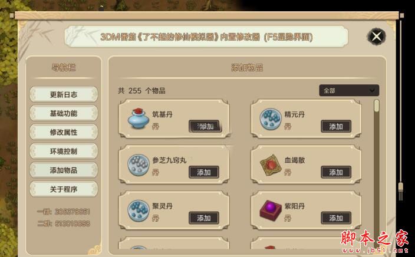
Task: Open the 更新日志 navigation tab
Action: coord(64,94)
